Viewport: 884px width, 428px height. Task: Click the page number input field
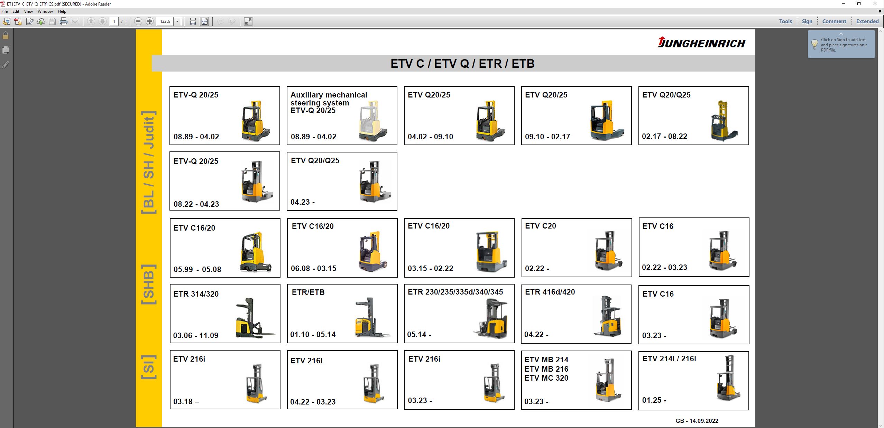coord(114,21)
